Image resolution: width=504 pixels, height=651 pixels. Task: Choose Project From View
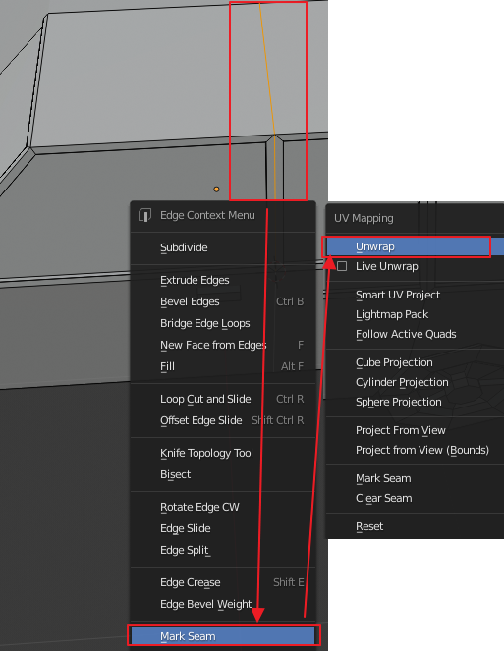click(x=415, y=430)
